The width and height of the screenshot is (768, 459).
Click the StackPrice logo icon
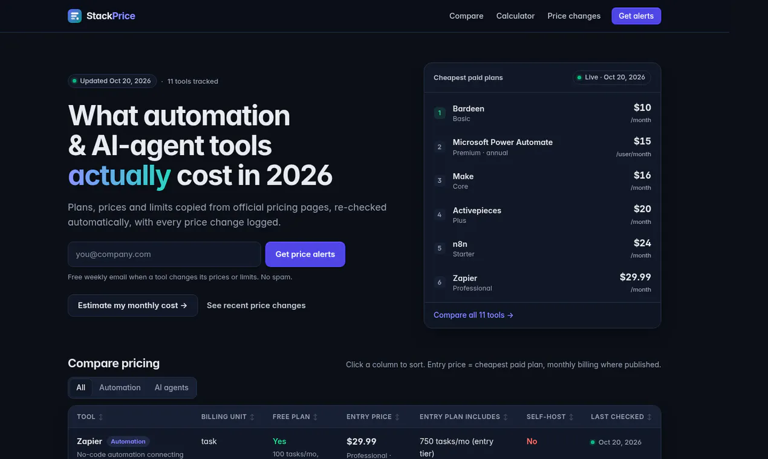click(74, 16)
